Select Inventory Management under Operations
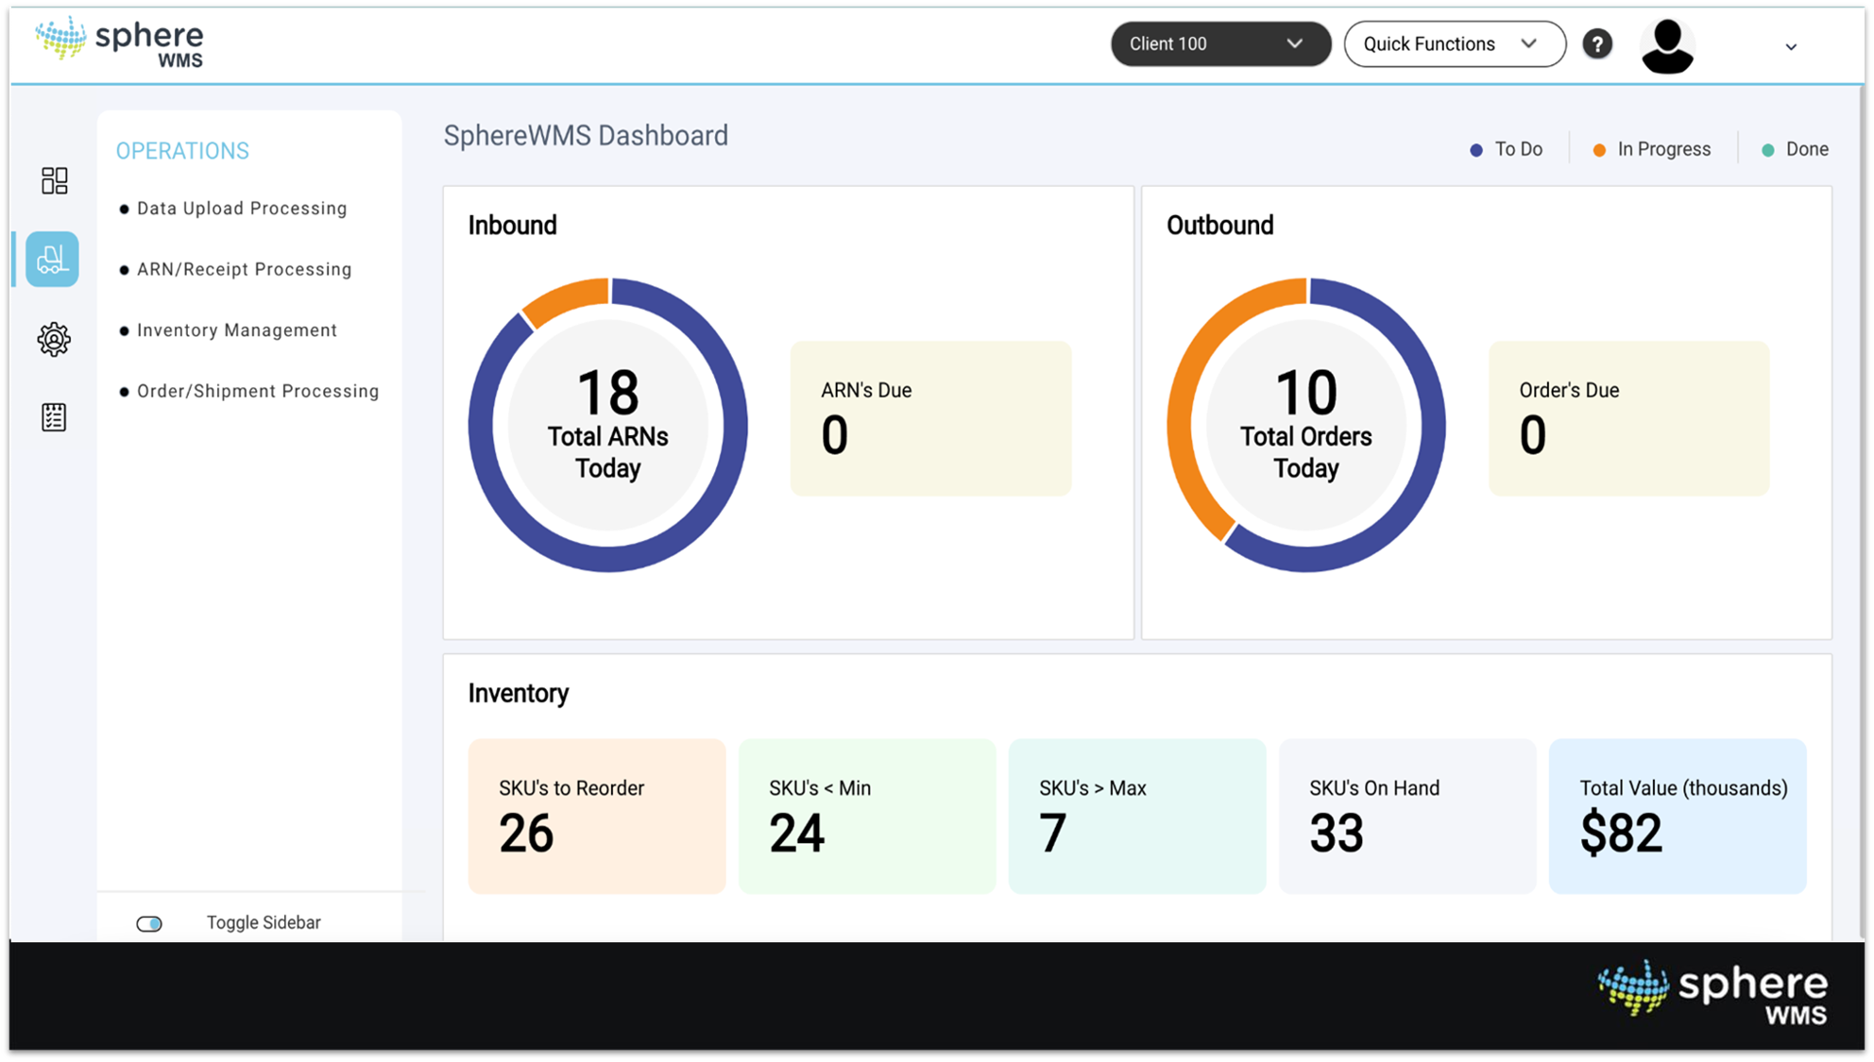Viewport: 1874px width, 1062px height. 237,329
